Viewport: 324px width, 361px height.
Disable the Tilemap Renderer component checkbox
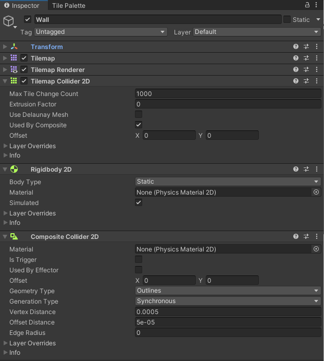(24, 69)
